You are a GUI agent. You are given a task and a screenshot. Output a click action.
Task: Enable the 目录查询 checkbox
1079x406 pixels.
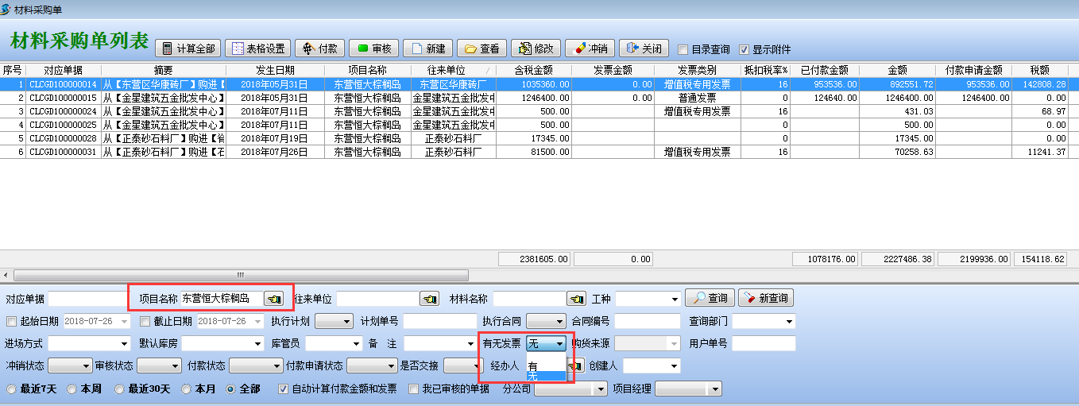tap(683, 49)
